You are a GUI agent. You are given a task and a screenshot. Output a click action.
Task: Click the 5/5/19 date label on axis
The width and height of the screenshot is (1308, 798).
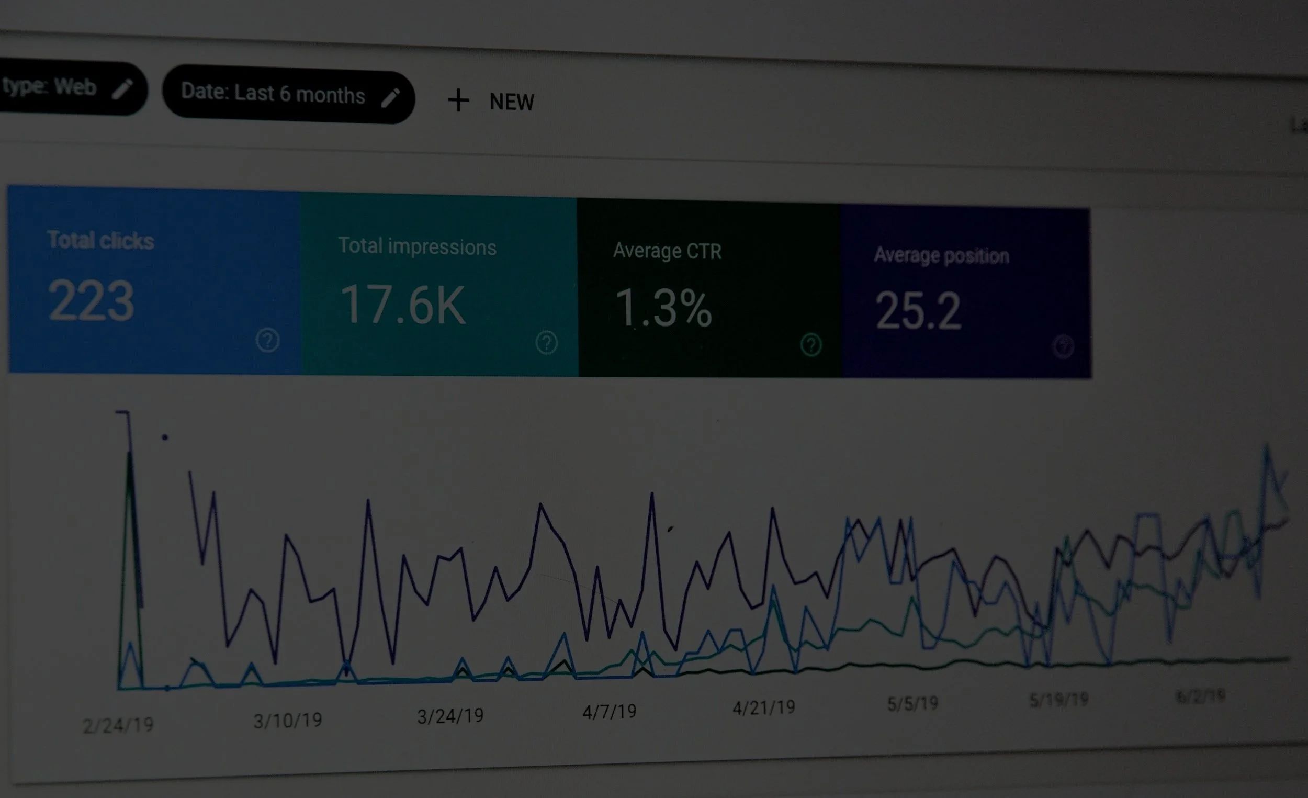tap(912, 704)
